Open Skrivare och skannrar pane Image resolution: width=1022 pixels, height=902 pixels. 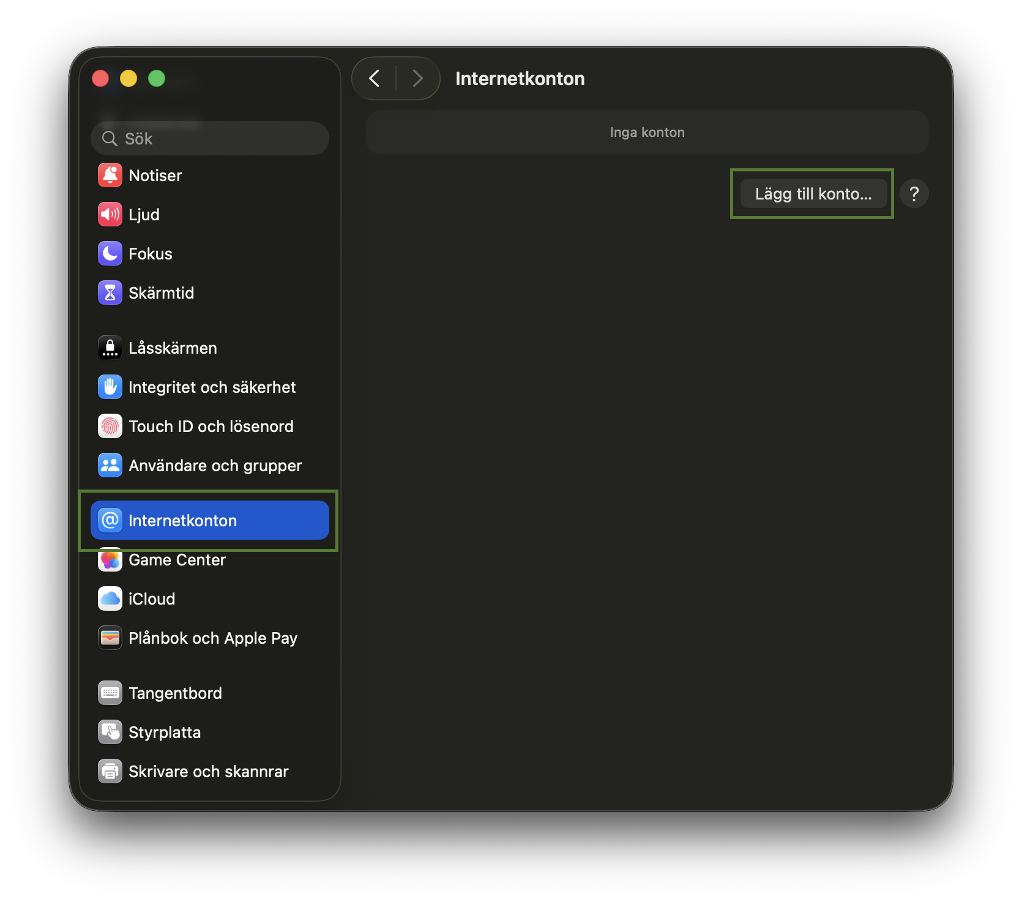208,772
